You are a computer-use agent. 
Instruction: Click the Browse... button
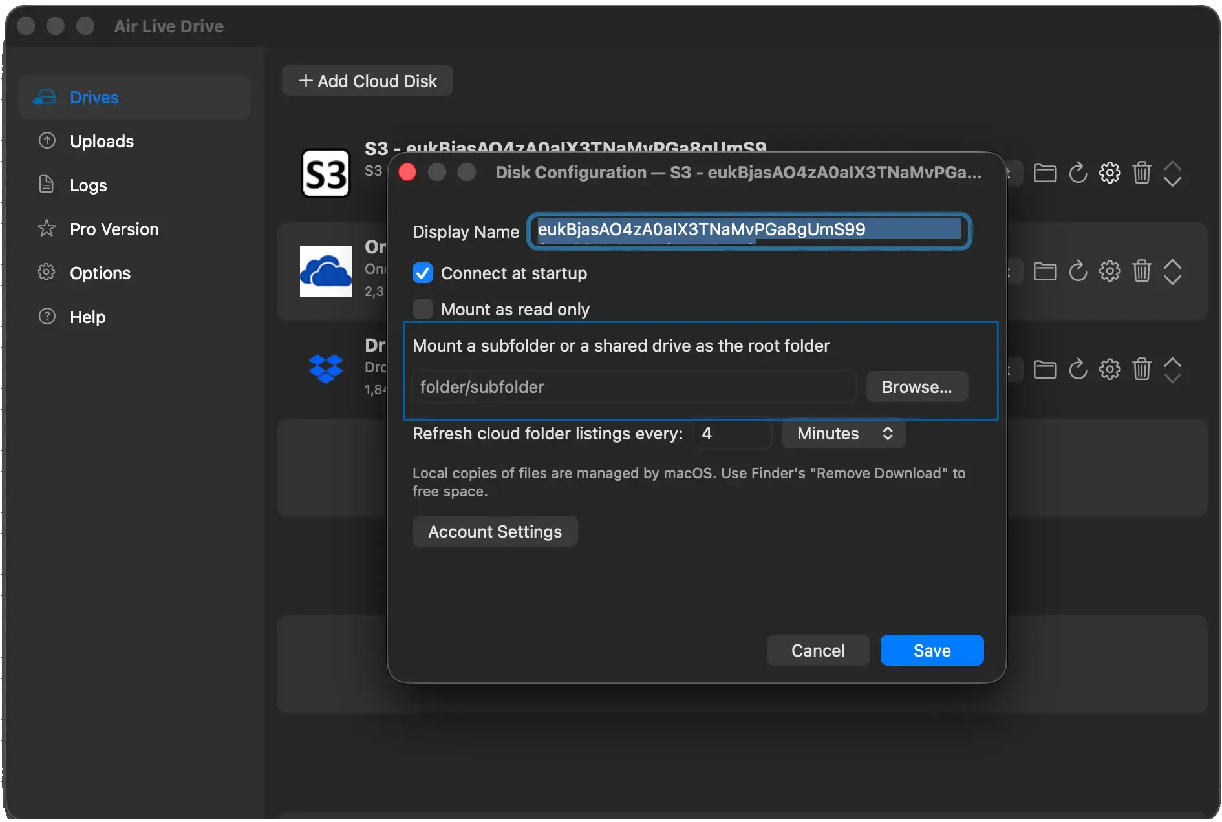917,386
